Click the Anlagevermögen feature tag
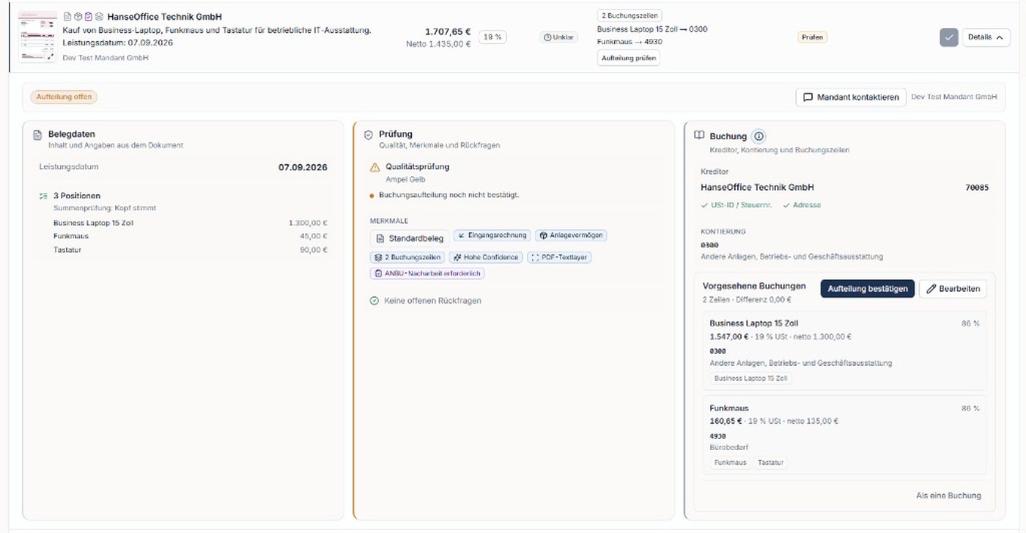The image size is (1026, 533). [x=571, y=235]
